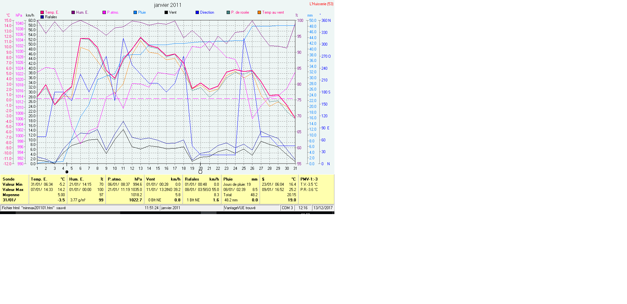Click the Sonde header in the table
Screen dimensions: 627x304
pos(8,179)
